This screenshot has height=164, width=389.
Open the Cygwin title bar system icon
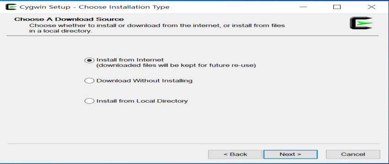click(x=11, y=7)
